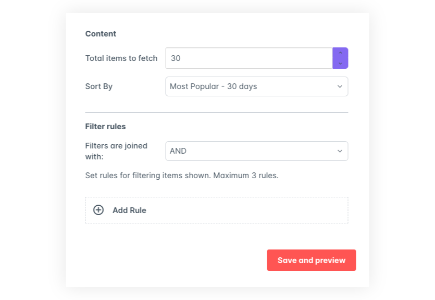Select the dashed Add Rule area
The width and height of the screenshot is (435, 300).
pos(217,210)
